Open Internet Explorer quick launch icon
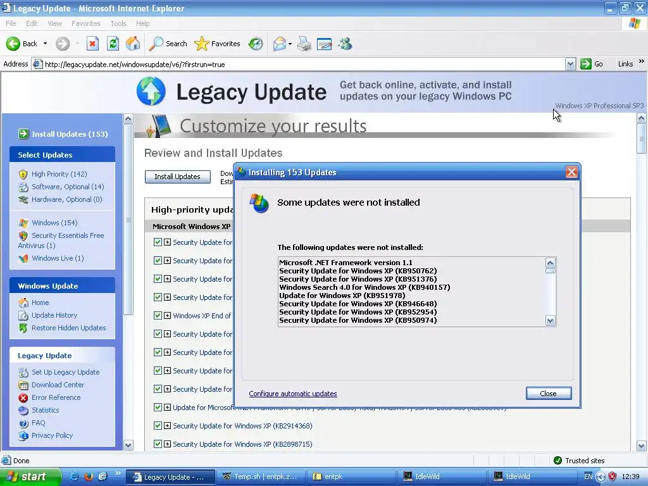 (x=75, y=477)
